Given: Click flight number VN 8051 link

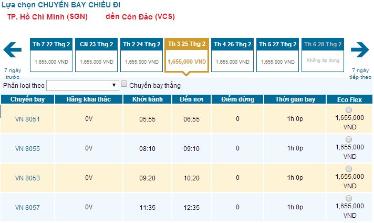Looking at the screenshot, I should coord(28,119).
